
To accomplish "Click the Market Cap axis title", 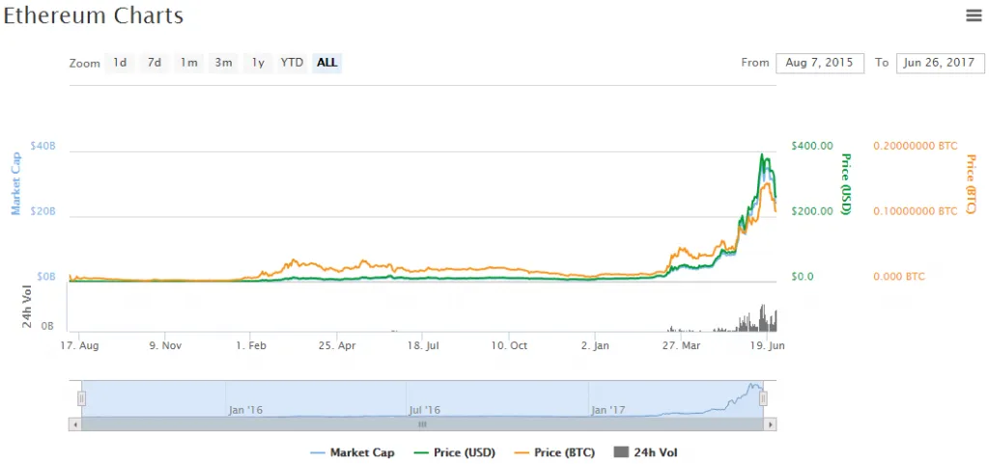I will (15, 183).
